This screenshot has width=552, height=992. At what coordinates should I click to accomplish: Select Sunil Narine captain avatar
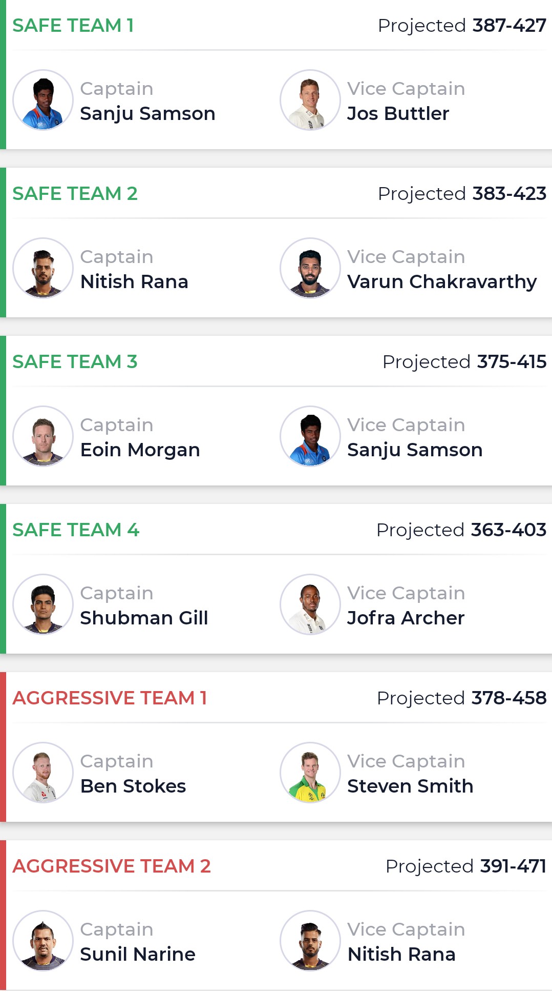(x=43, y=941)
